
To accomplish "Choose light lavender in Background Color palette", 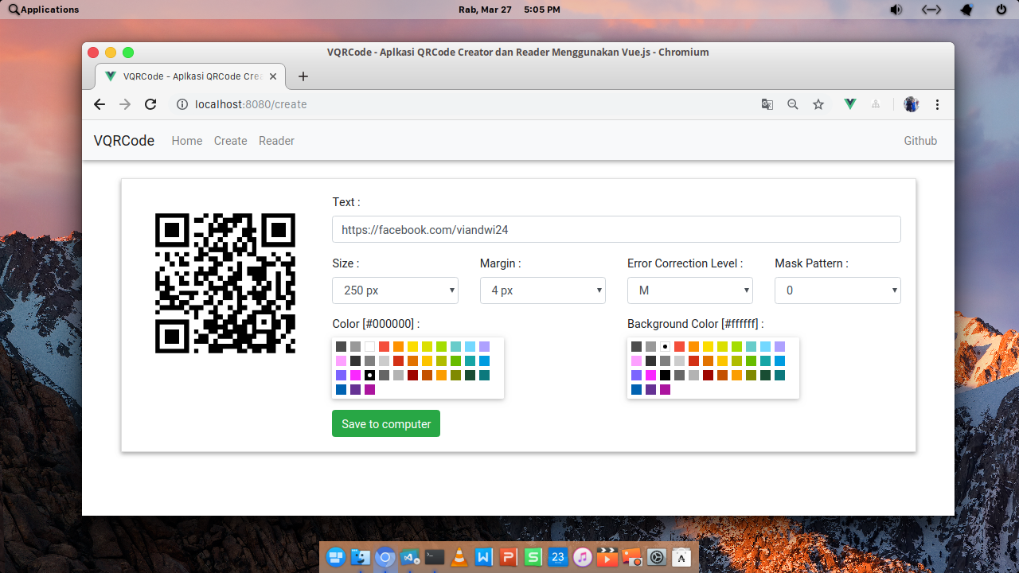I will 779,346.
